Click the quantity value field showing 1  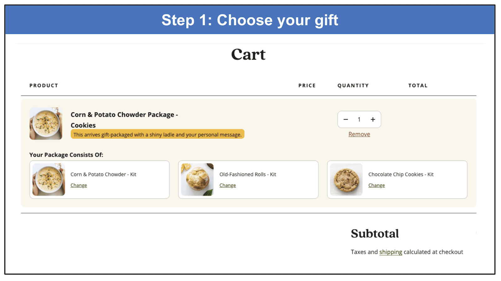(359, 120)
